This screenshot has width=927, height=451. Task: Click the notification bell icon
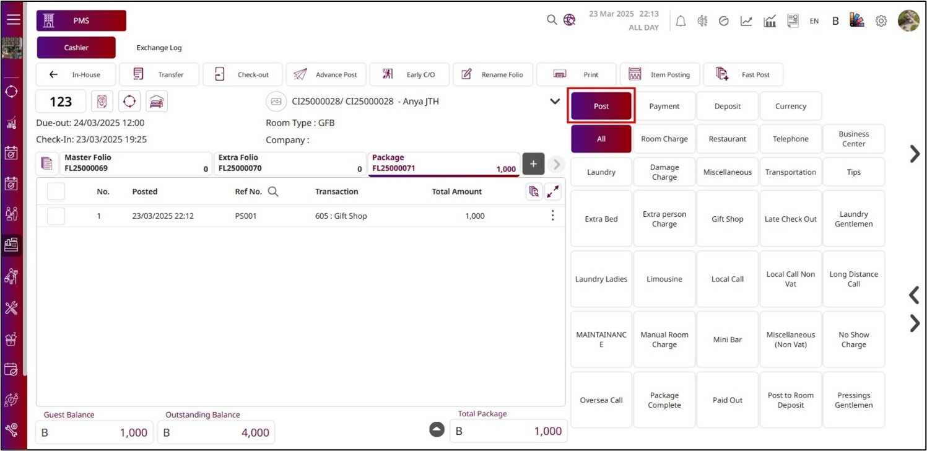[x=681, y=21]
